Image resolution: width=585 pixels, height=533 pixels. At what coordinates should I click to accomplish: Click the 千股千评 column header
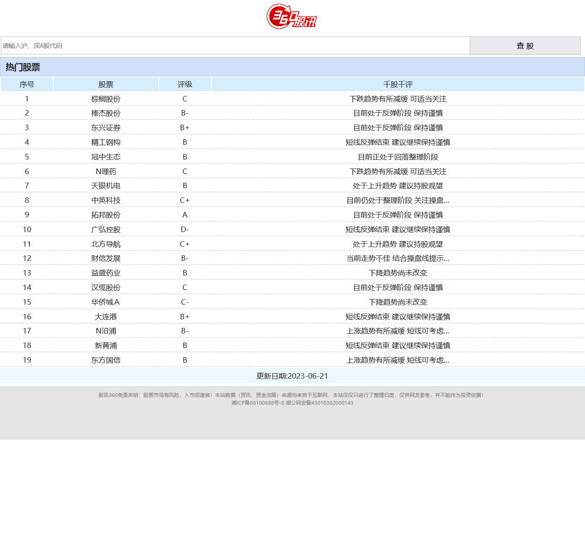click(x=398, y=84)
